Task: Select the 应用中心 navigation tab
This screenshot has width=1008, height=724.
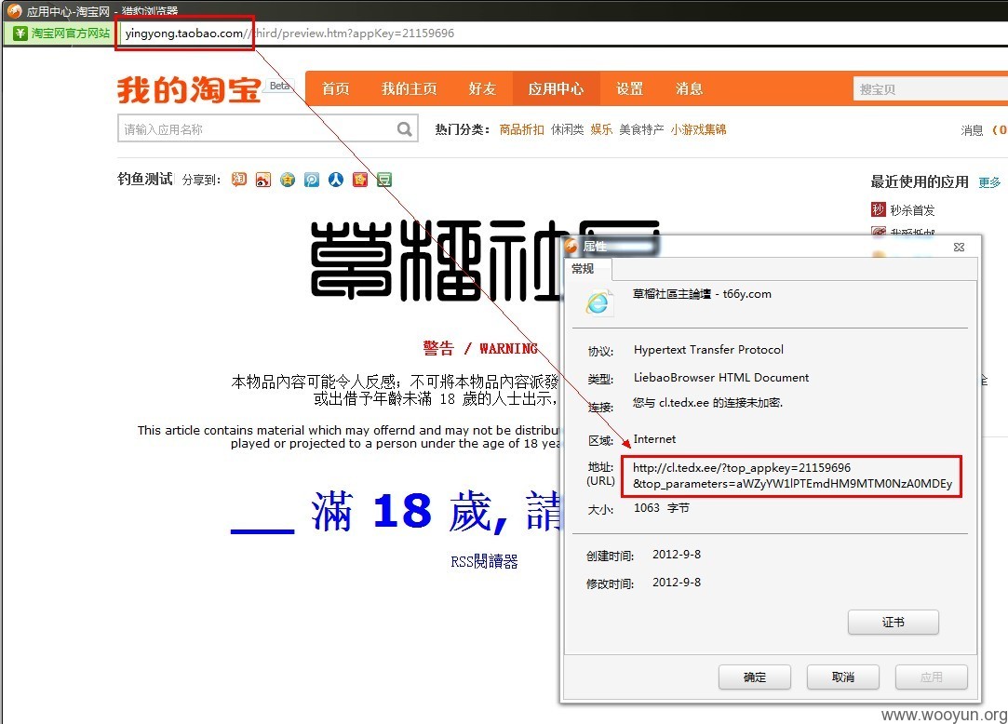Action: tap(556, 88)
